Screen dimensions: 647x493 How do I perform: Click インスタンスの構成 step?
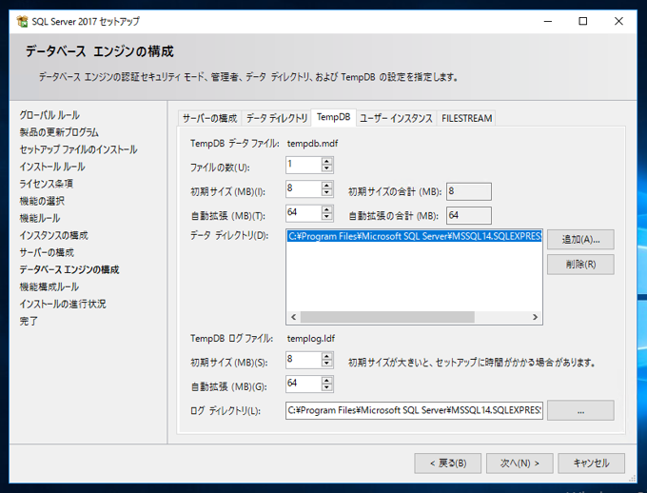(53, 235)
